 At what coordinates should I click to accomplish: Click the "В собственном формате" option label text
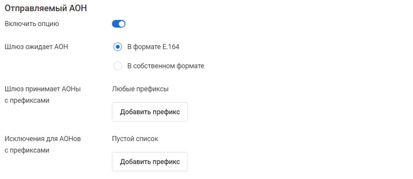pos(165,66)
